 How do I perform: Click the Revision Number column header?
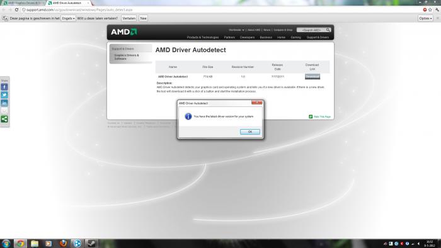tap(243, 67)
